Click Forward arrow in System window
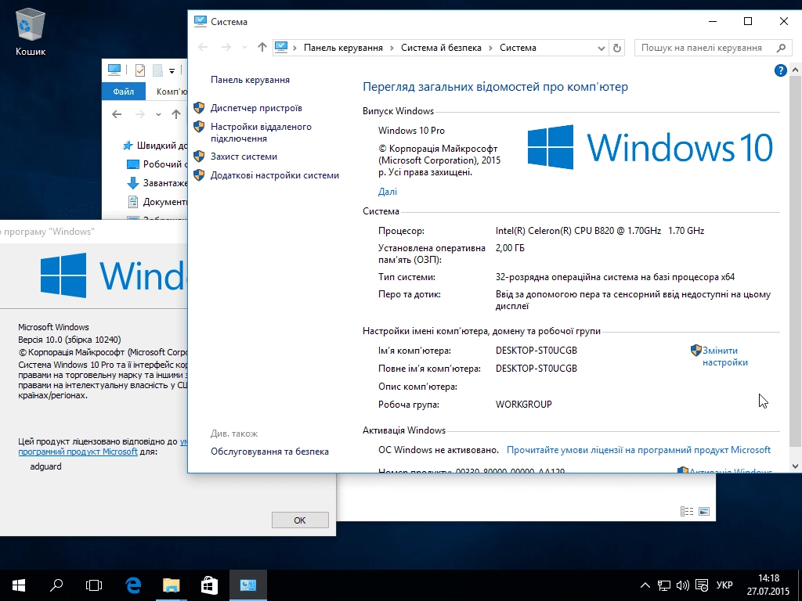Screen dimensions: 802x601 coord(226,48)
